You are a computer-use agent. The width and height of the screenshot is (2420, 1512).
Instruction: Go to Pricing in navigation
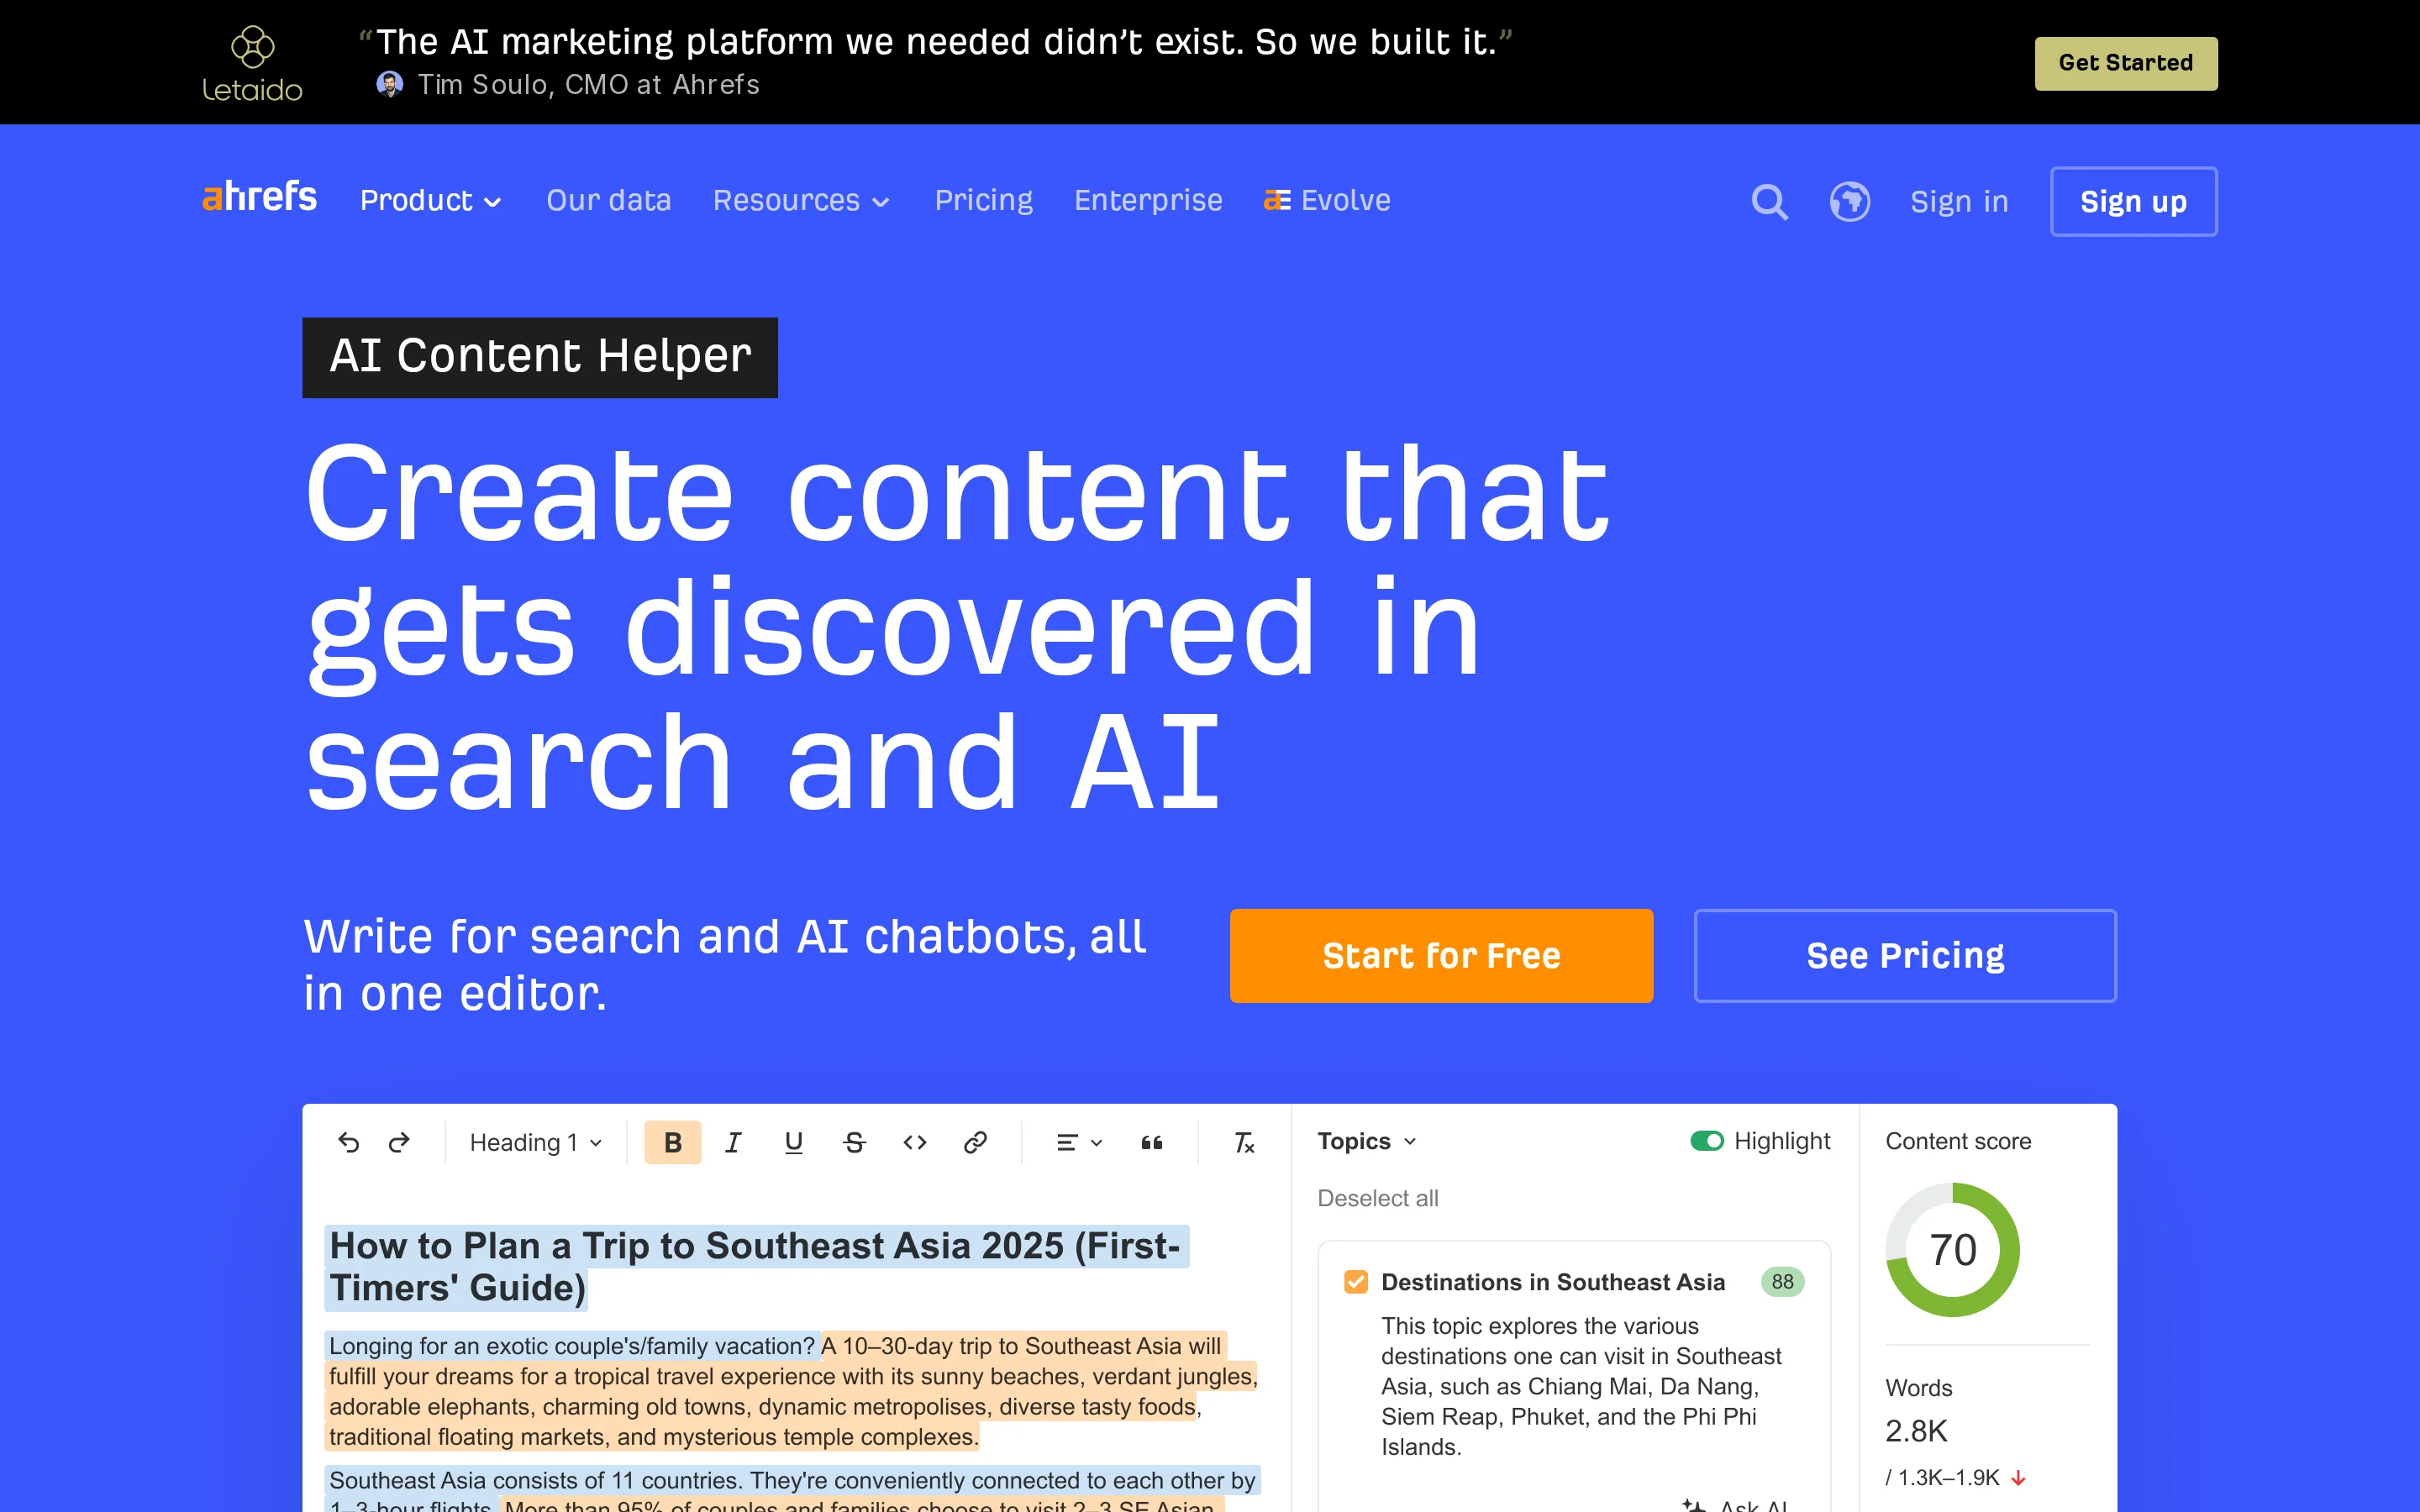[x=983, y=201]
